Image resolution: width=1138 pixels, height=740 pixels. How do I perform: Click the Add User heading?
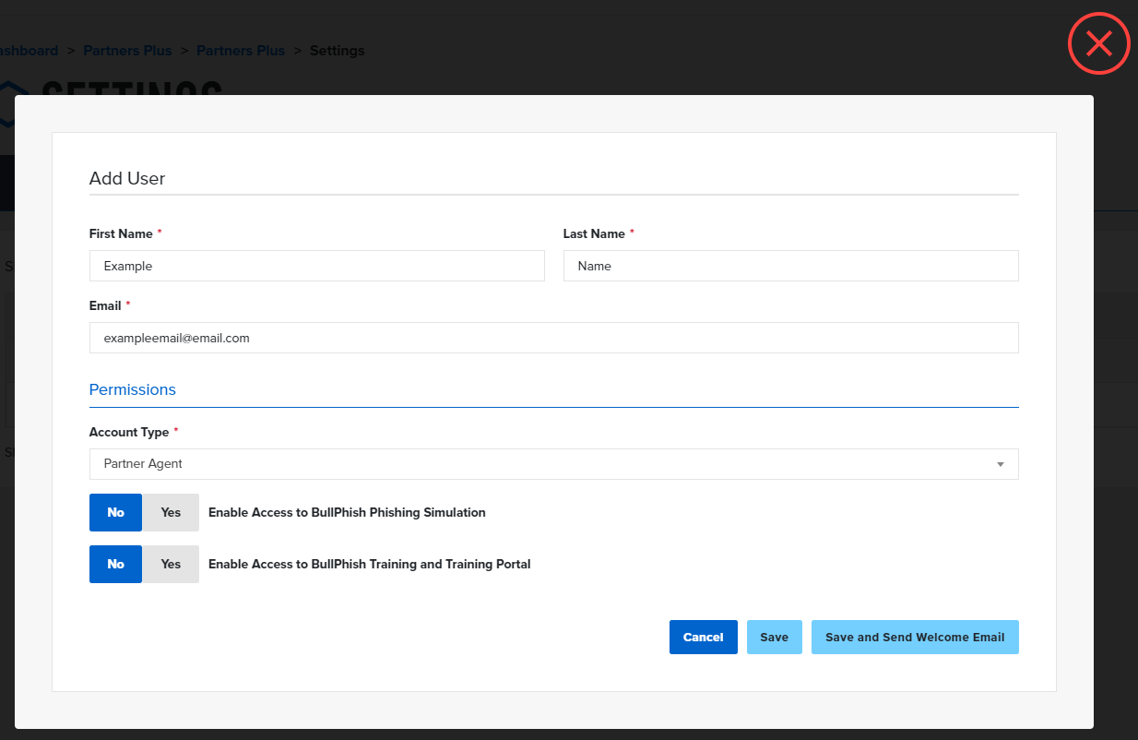pos(127,178)
